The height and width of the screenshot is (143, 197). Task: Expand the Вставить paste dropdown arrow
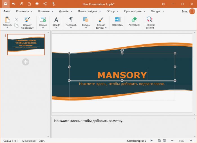7,28
